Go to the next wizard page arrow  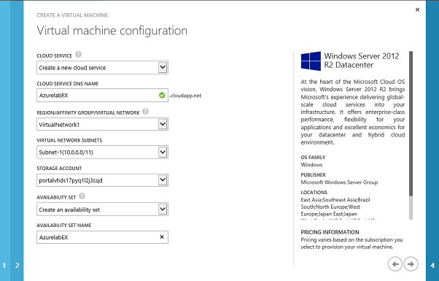[411, 264]
